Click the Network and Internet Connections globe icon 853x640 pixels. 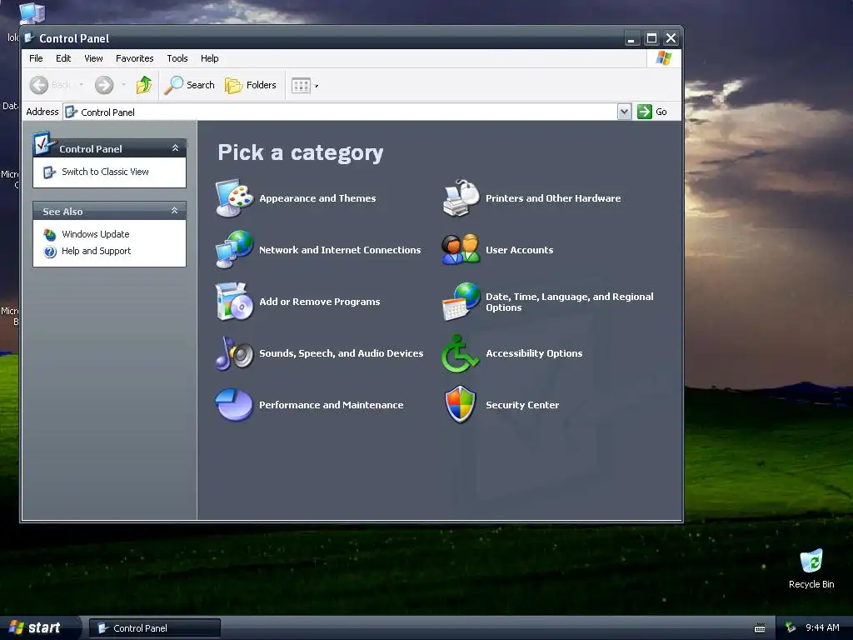[x=234, y=249]
